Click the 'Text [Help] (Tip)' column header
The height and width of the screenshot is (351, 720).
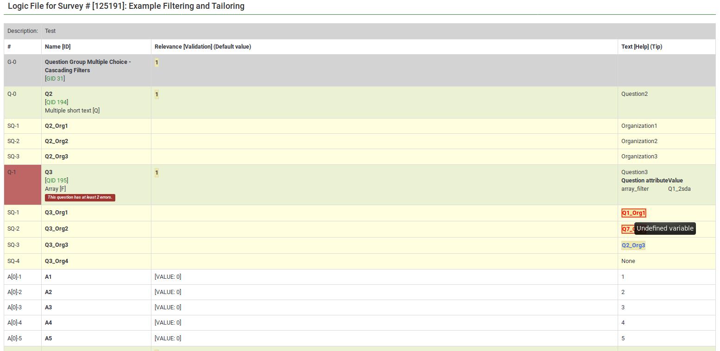click(641, 47)
